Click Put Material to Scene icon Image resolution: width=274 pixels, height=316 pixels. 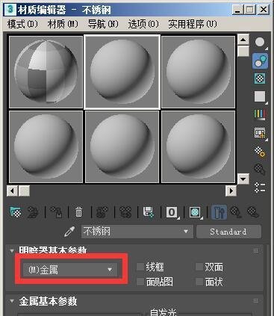pyautogui.click(x=33, y=212)
